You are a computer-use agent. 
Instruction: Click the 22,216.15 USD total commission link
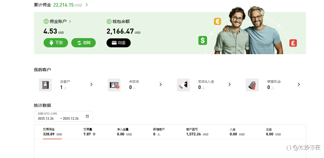coord(67,5)
